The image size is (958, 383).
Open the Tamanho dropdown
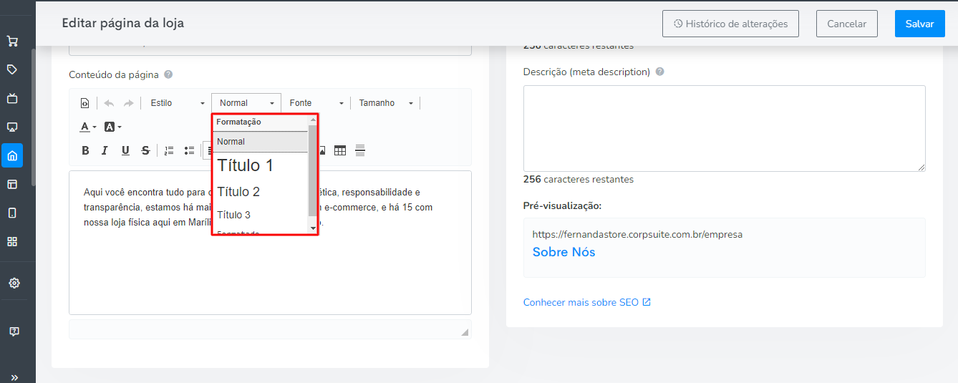coord(387,103)
